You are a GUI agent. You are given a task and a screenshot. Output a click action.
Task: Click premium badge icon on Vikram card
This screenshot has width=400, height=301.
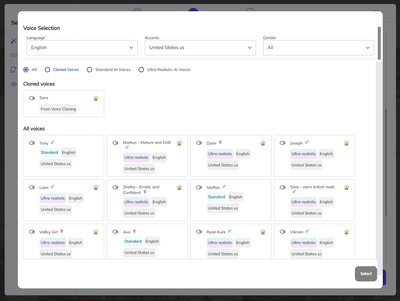tap(346, 232)
